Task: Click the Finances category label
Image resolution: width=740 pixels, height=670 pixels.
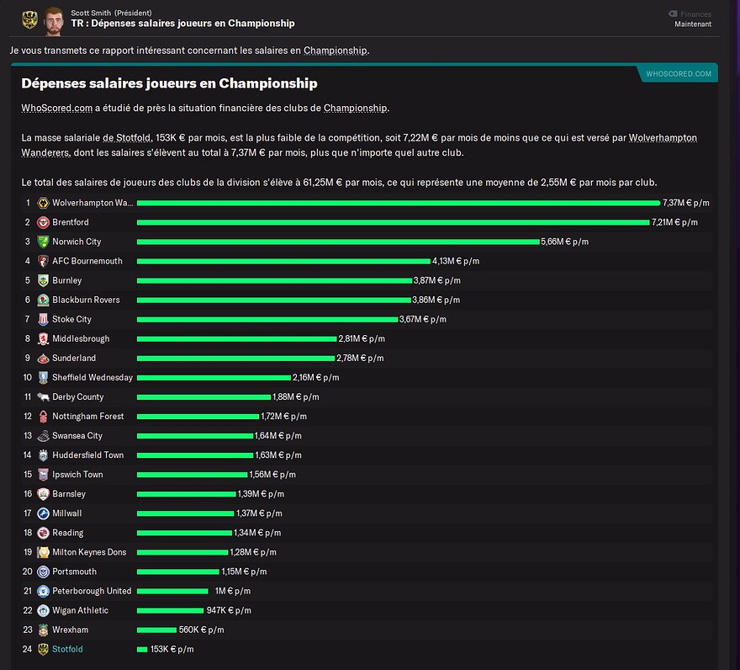Action: 695,14
